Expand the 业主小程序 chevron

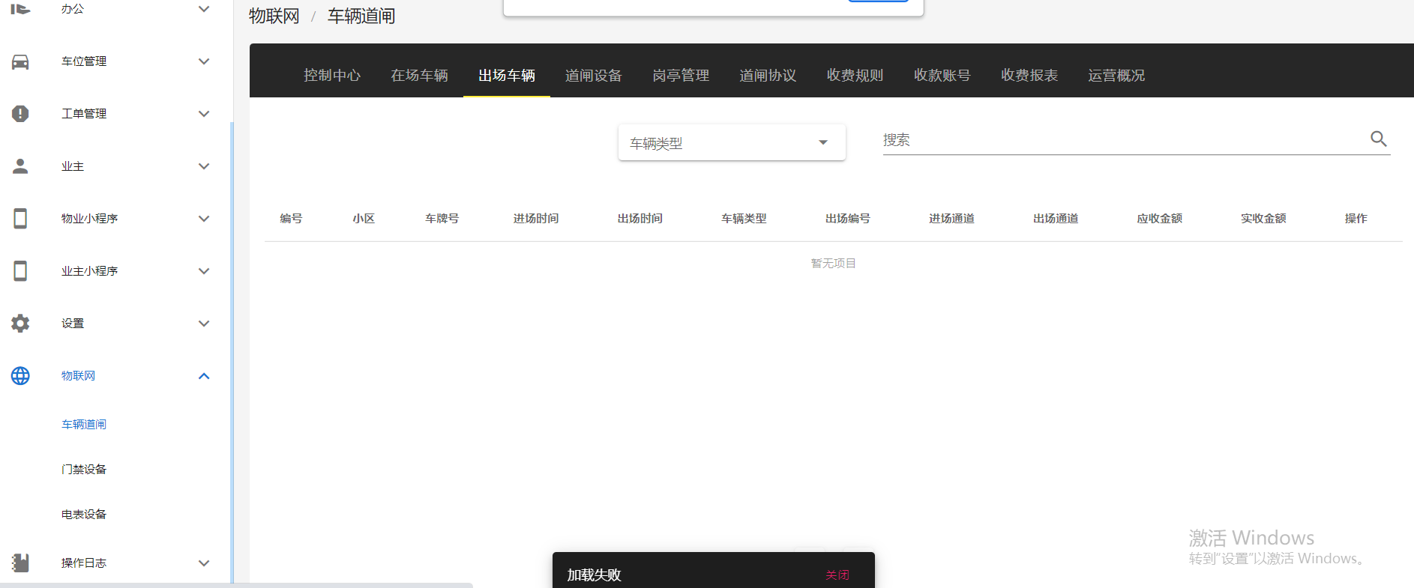point(204,271)
